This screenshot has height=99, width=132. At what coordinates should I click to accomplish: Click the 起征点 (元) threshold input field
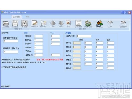click(84, 36)
